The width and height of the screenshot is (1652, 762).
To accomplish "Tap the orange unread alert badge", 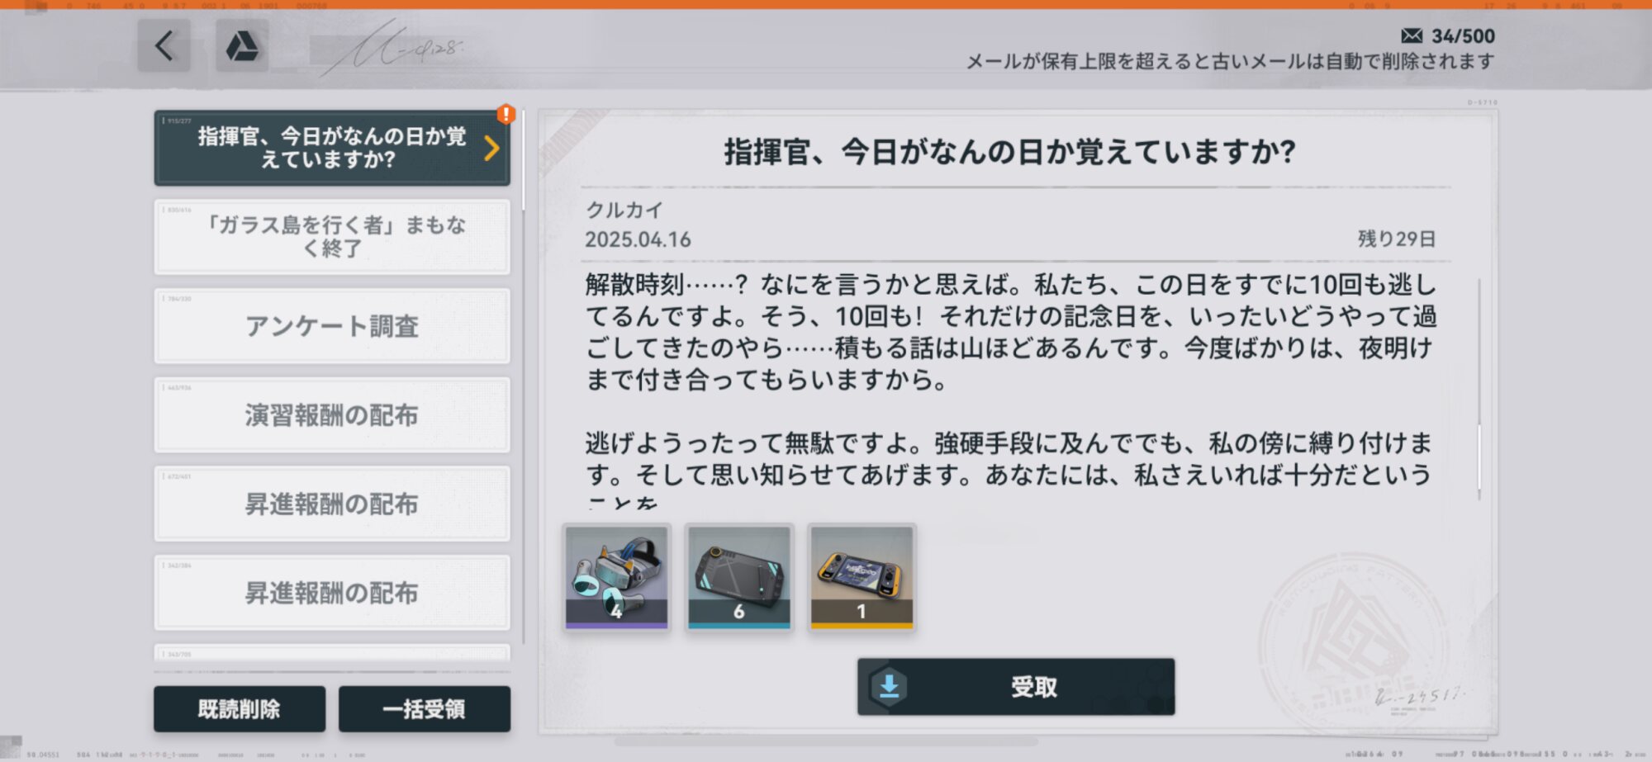I will 506,115.
